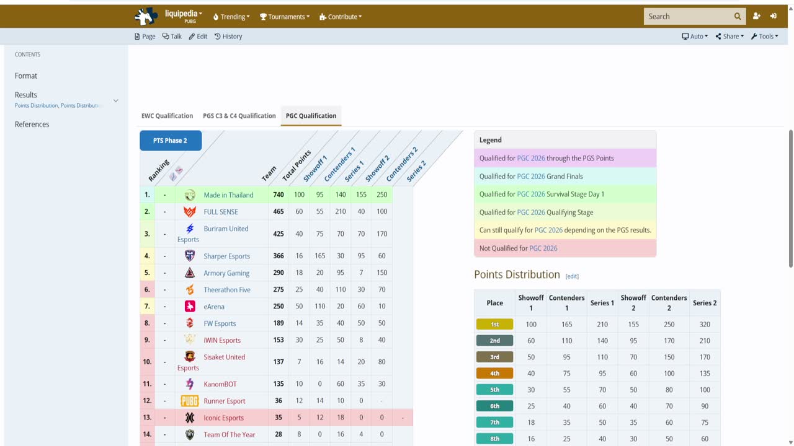Viewport: 794px width, 446px height.
Task: Open the Contribute dropdown menu
Action: [x=341, y=17]
